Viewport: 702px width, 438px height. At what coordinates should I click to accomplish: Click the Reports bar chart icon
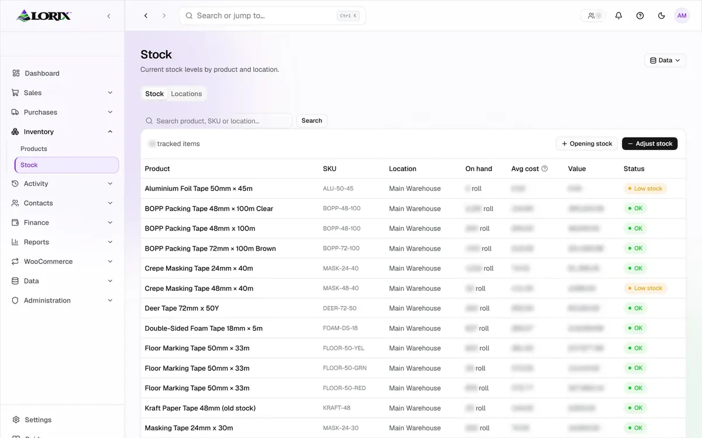(x=15, y=242)
